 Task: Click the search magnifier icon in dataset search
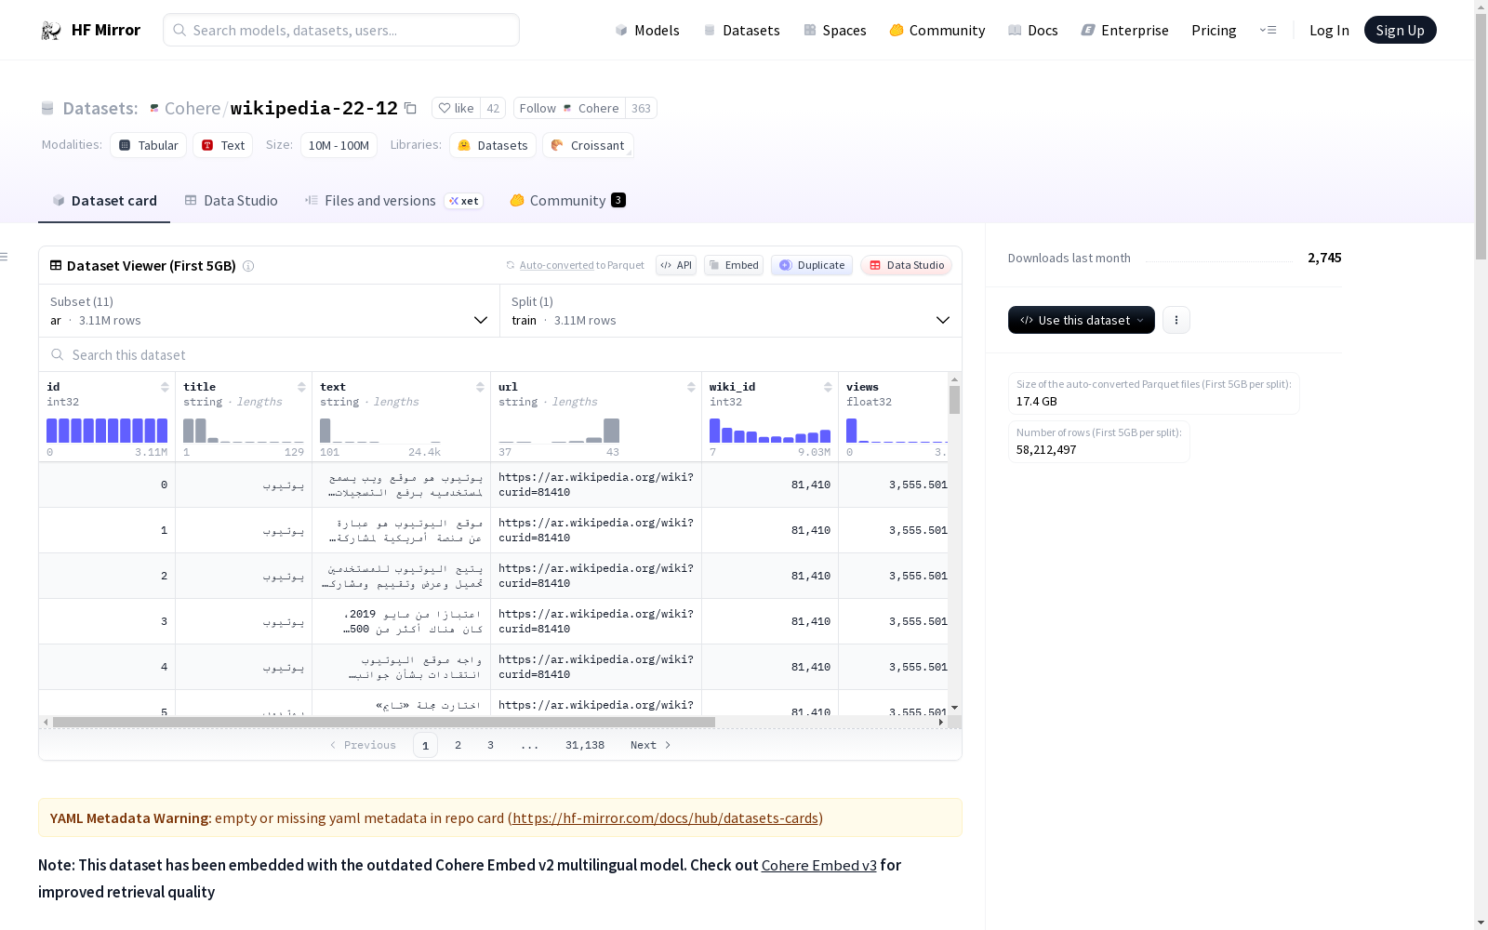[x=58, y=354]
